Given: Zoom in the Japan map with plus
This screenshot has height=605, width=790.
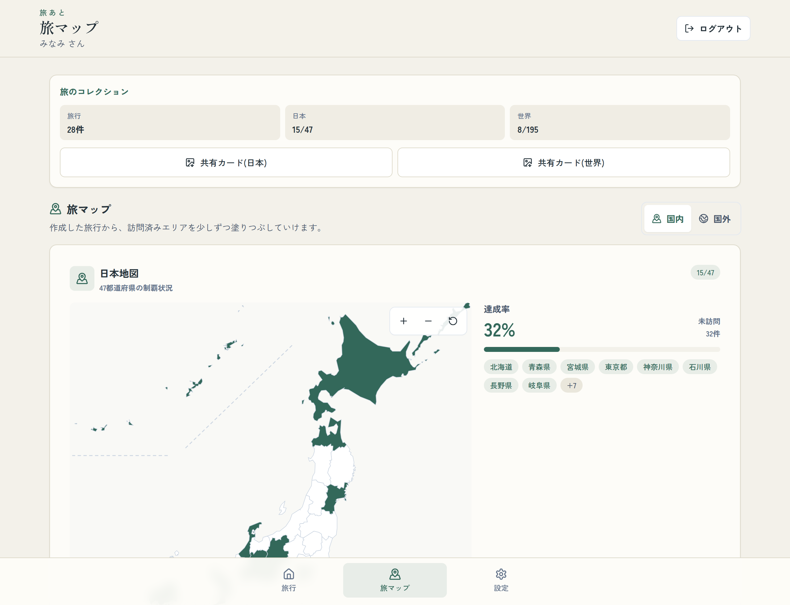Looking at the screenshot, I should tap(404, 321).
